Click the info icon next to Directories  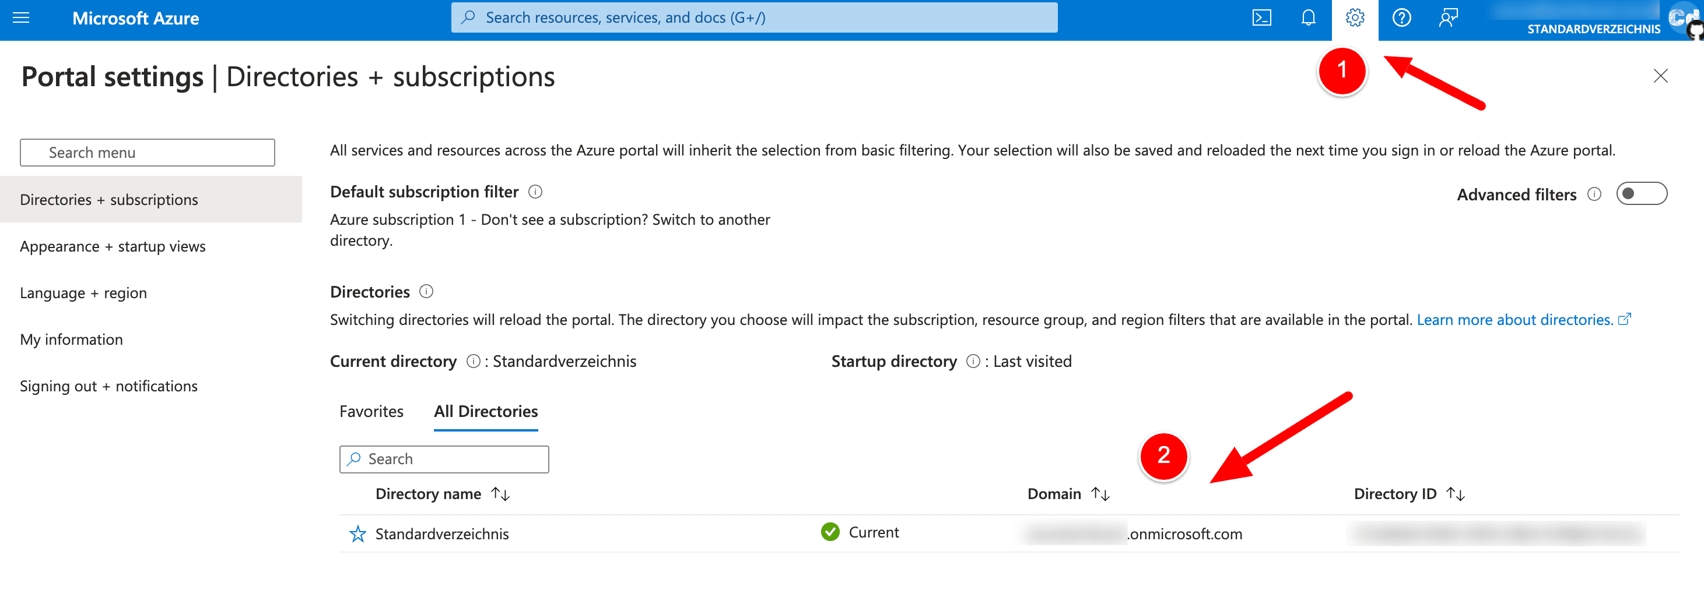click(x=427, y=291)
